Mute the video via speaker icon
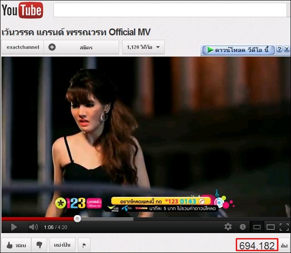 pyautogui.click(x=33, y=227)
